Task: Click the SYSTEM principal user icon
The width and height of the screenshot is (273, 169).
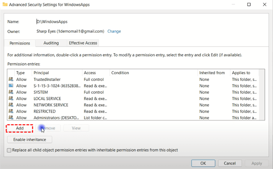Action: (x=11, y=92)
